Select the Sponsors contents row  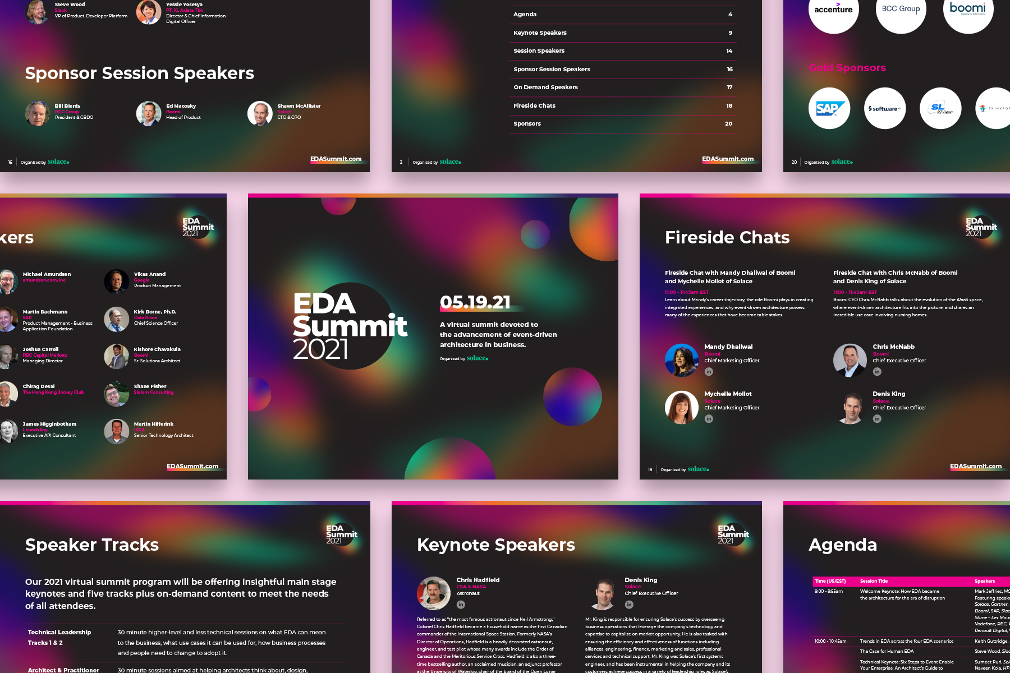pos(623,124)
